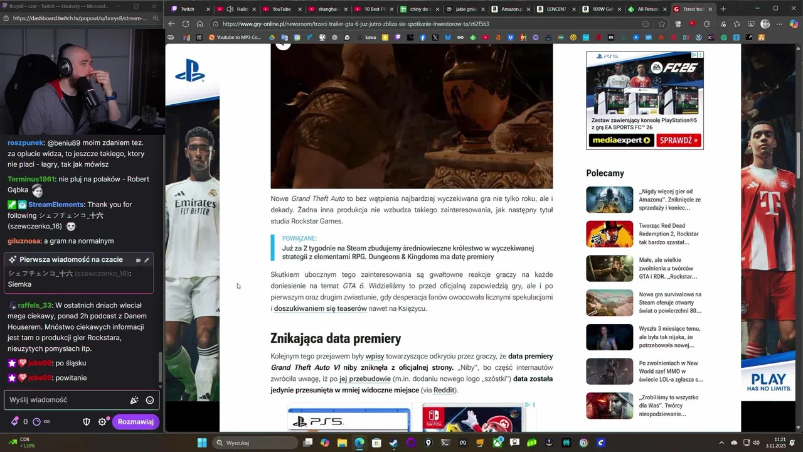Open related Dungeons & Kingdoms article link
Viewport: 803px width, 452px height.
(408, 252)
